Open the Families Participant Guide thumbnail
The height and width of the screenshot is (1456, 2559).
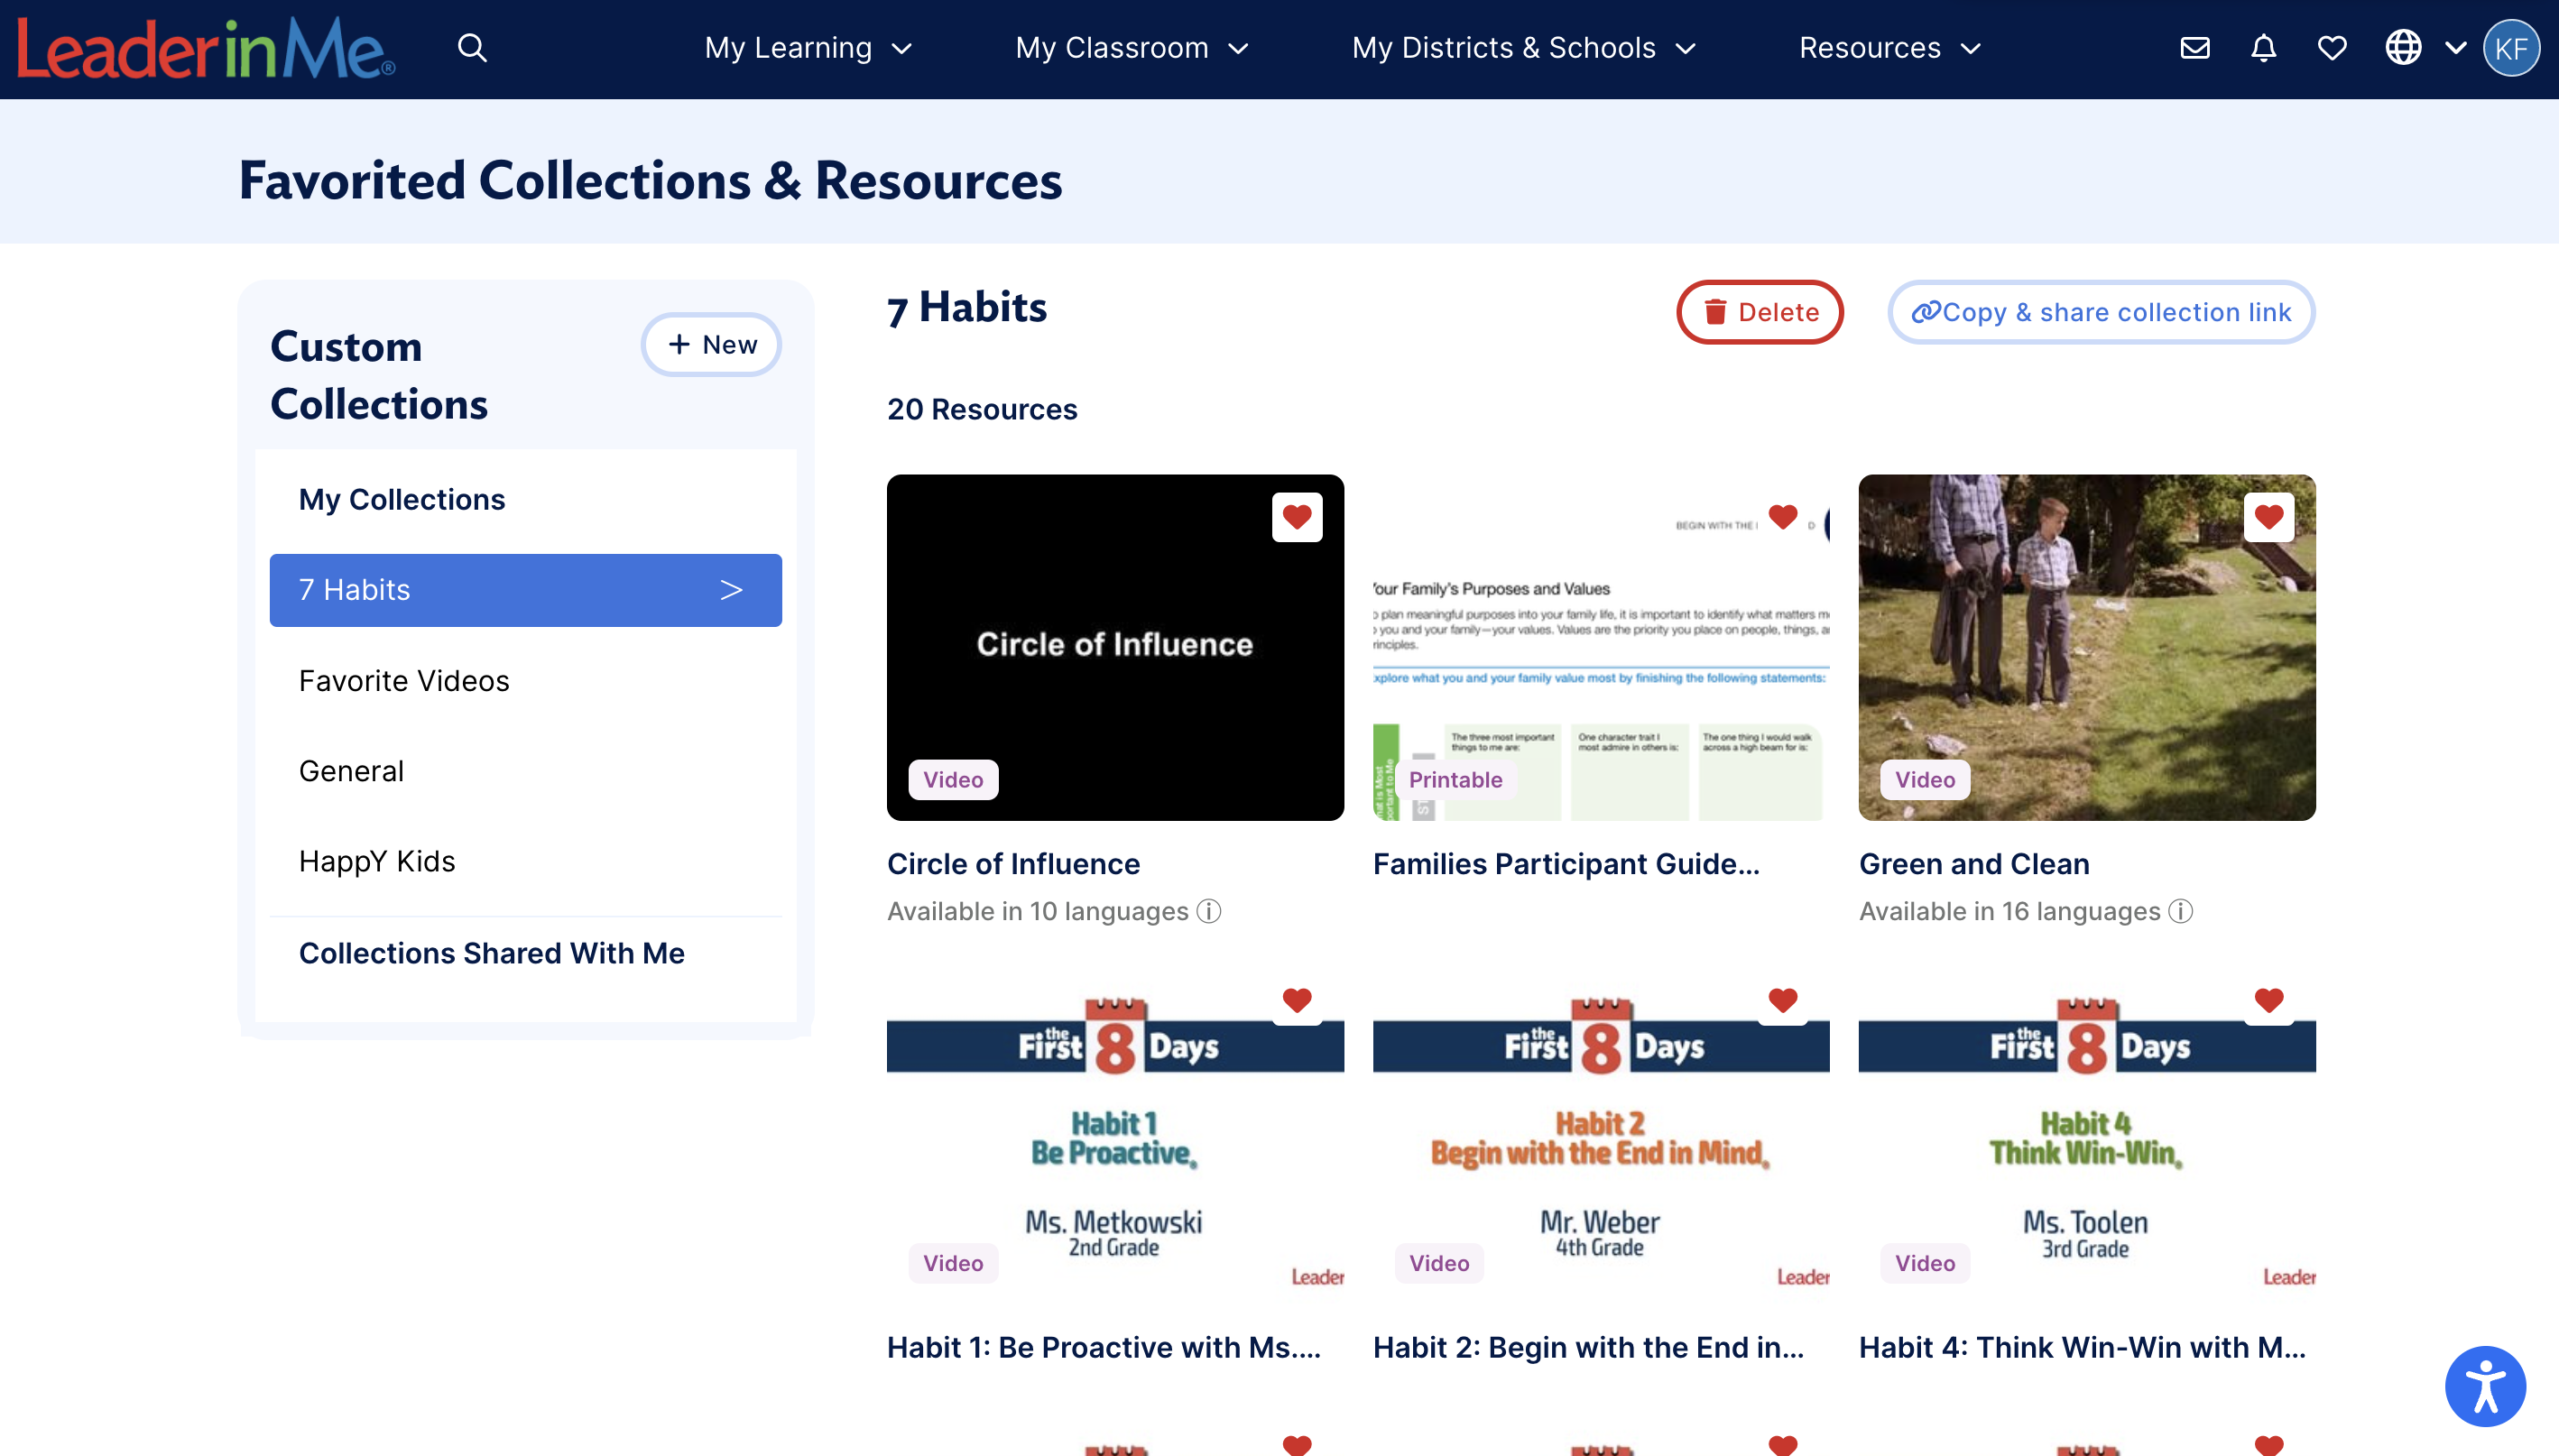coord(1600,647)
